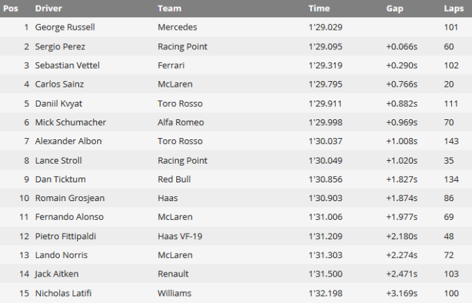Click on Sebastian Vettel's name
This screenshot has width=472, height=303.
tap(67, 65)
